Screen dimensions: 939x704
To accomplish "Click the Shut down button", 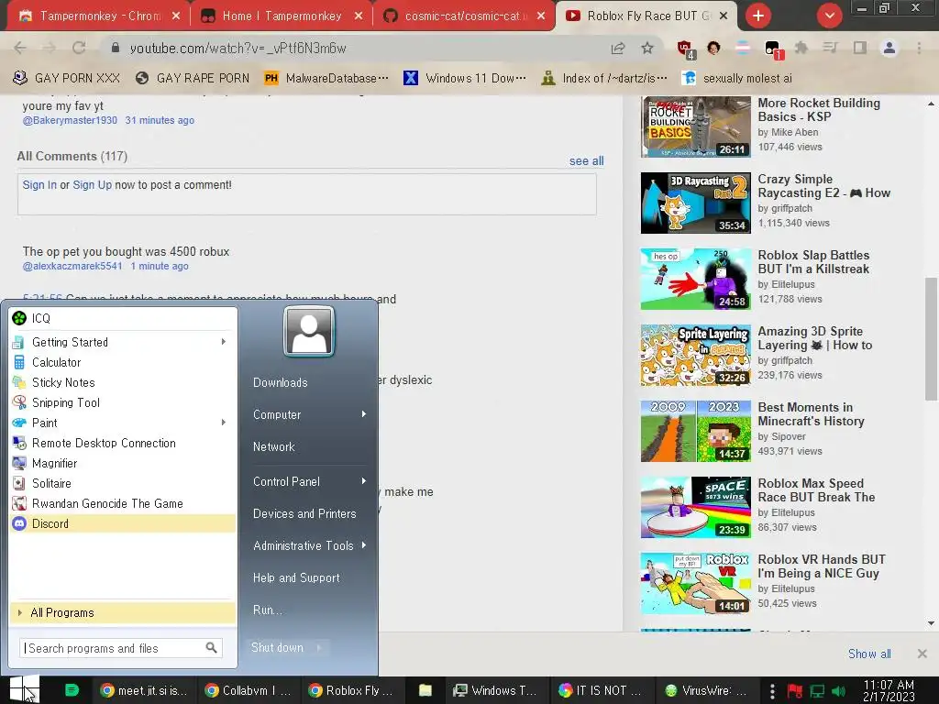I will pos(277,647).
